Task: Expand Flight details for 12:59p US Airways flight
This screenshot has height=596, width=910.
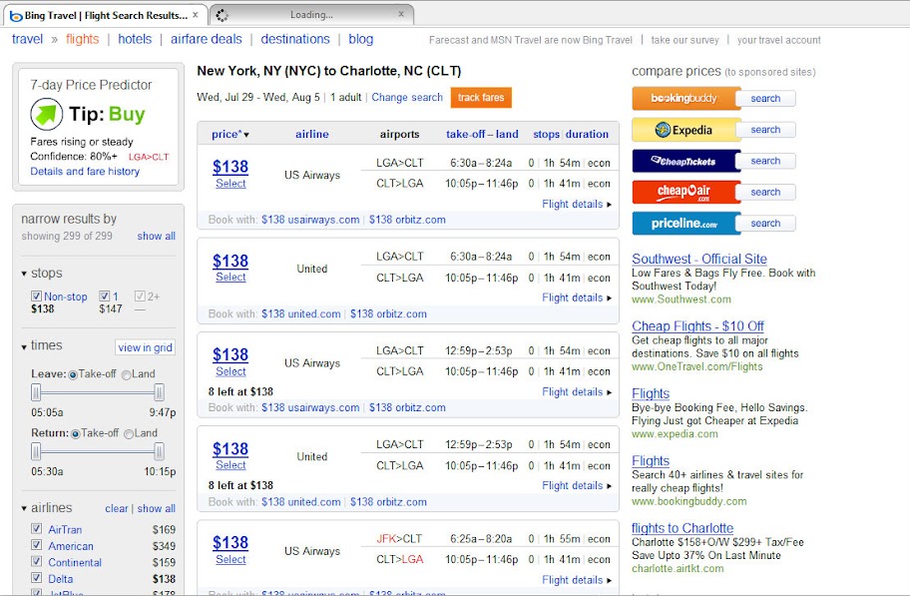Action: (x=577, y=392)
